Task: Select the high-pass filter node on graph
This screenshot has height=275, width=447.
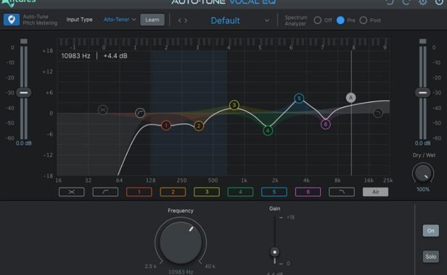Action: pyautogui.click(x=140, y=113)
